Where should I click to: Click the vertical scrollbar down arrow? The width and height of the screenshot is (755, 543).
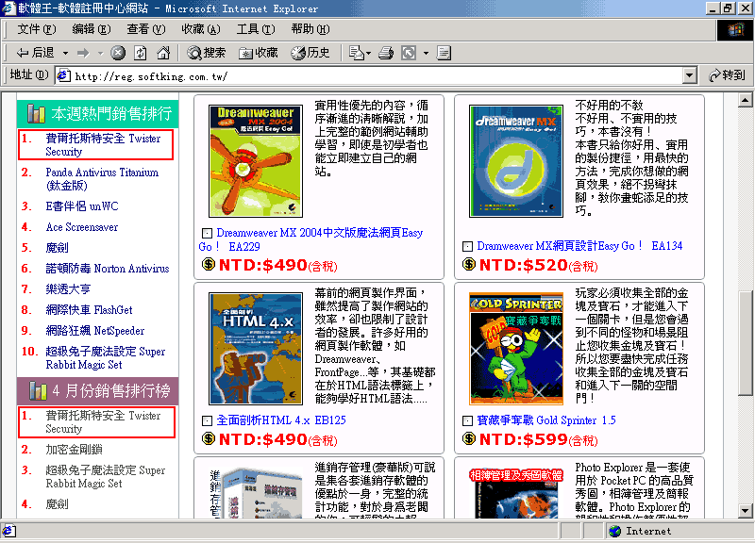(x=745, y=511)
